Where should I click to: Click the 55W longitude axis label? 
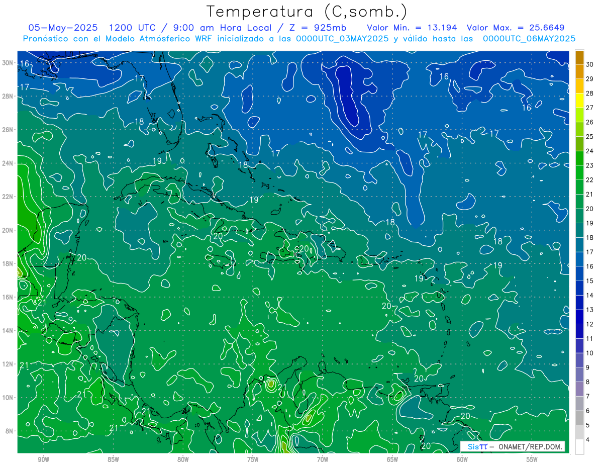click(x=532, y=459)
